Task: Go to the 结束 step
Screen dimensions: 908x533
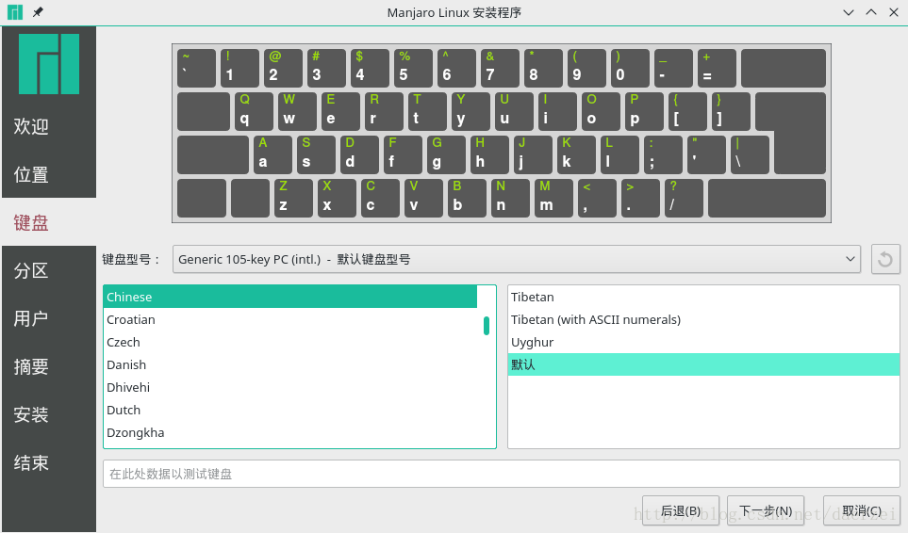Action: pyautogui.click(x=31, y=462)
